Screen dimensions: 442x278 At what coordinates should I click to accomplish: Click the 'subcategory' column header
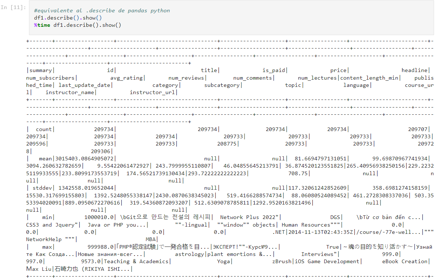tap(222, 85)
